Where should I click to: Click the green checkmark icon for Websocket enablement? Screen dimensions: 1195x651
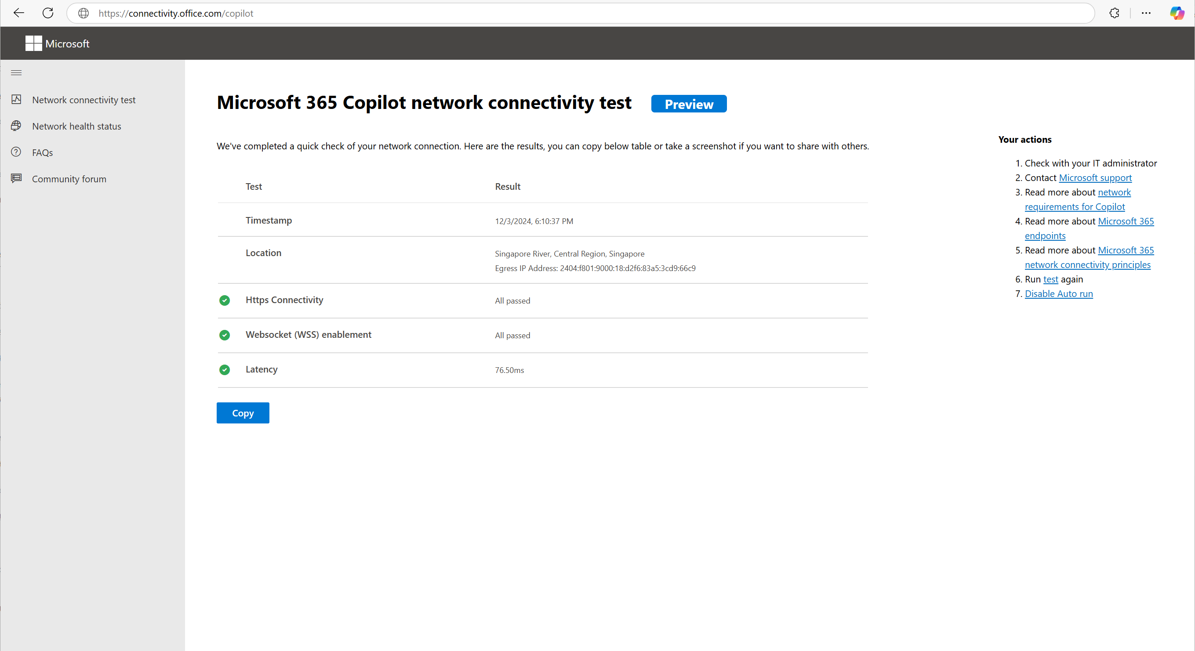click(x=225, y=334)
